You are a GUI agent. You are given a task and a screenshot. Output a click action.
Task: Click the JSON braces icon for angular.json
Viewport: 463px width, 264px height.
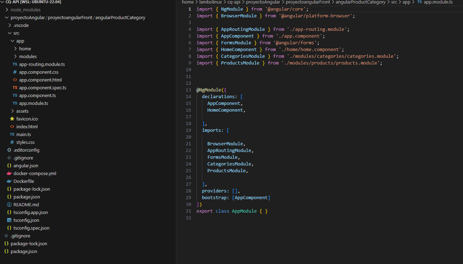pos(9,165)
